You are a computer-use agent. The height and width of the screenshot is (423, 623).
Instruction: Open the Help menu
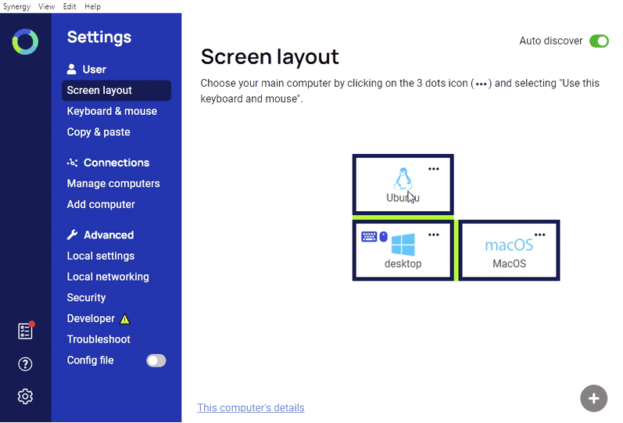click(92, 6)
